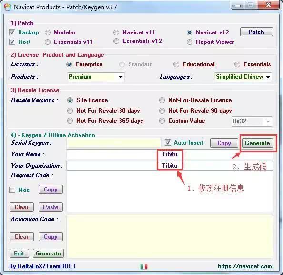Viewport: 283px width, 275px height.
Task: Toggle the Backup checkbox
Action: click(12, 32)
